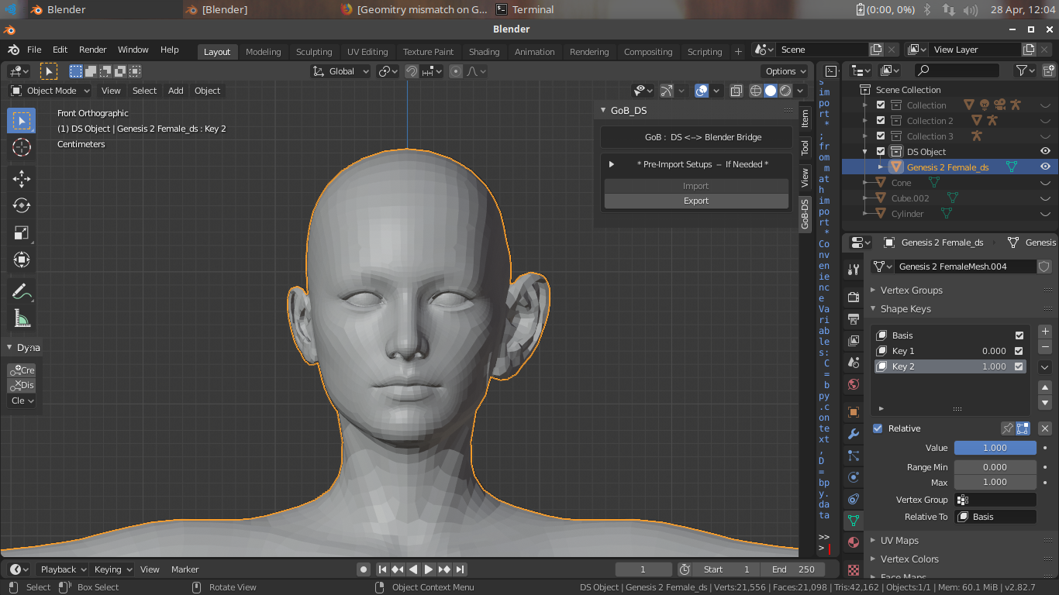Screen dimensions: 1059x595
Task: Open the Object Mode dropdown
Action: tap(50, 91)
